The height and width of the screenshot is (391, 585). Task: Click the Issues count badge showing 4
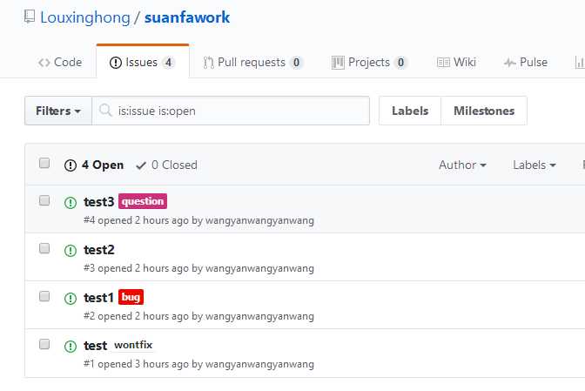tap(168, 63)
